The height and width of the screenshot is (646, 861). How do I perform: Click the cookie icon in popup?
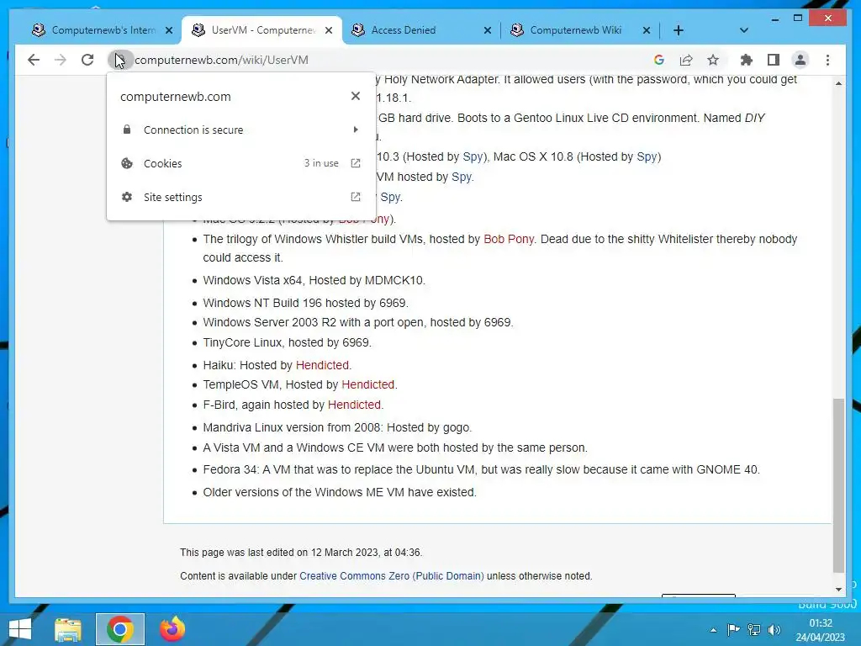pos(127,163)
